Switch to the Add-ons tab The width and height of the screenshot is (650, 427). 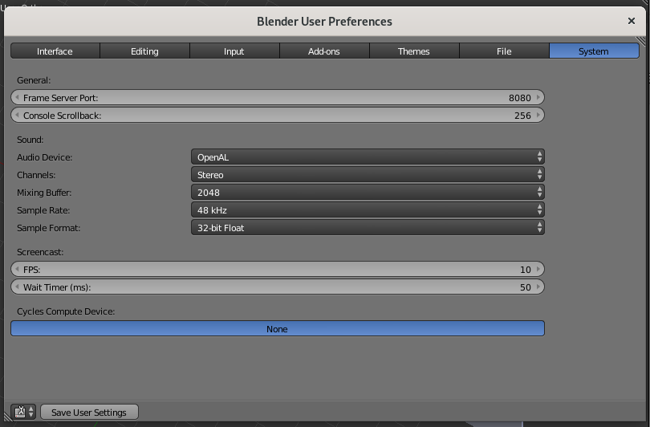324,51
